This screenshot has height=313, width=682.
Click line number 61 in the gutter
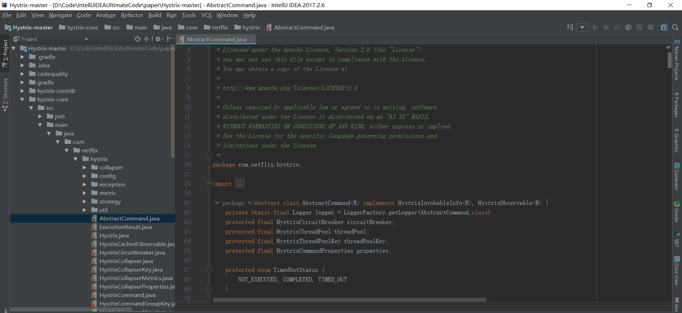tap(187, 212)
